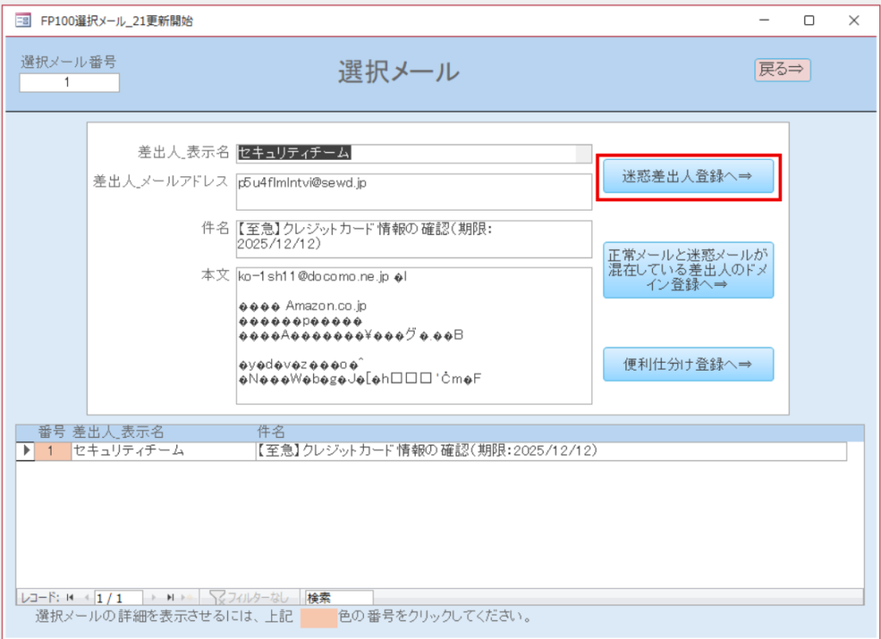Click the フィルターなし filter indicator
This screenshot has width=881, height=639.
pyautogui.click(x=249, y=597)
